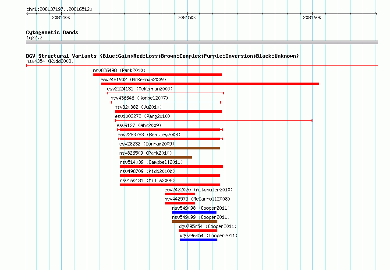Click the nsv160131 (Mills2006) label

pyautogui.click(x=147, y=180)
